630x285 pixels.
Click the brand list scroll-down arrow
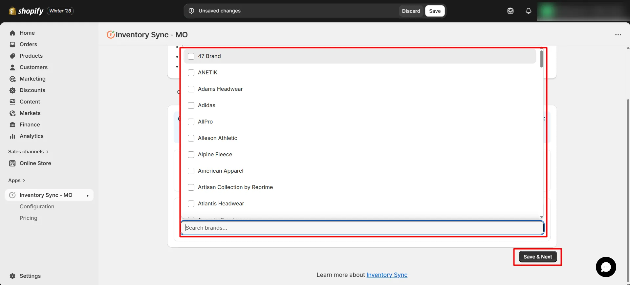[541, 217]
